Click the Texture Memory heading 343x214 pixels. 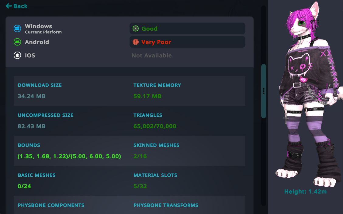[157, 85]
